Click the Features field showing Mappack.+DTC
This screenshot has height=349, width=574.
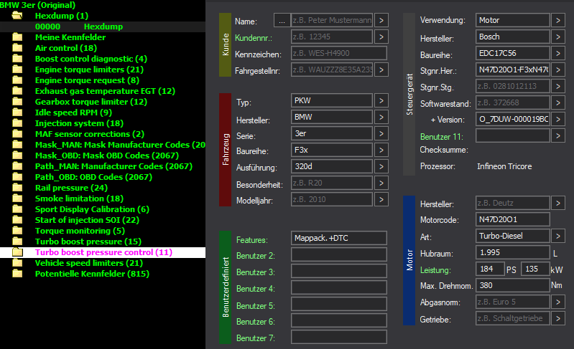[339, 238]
